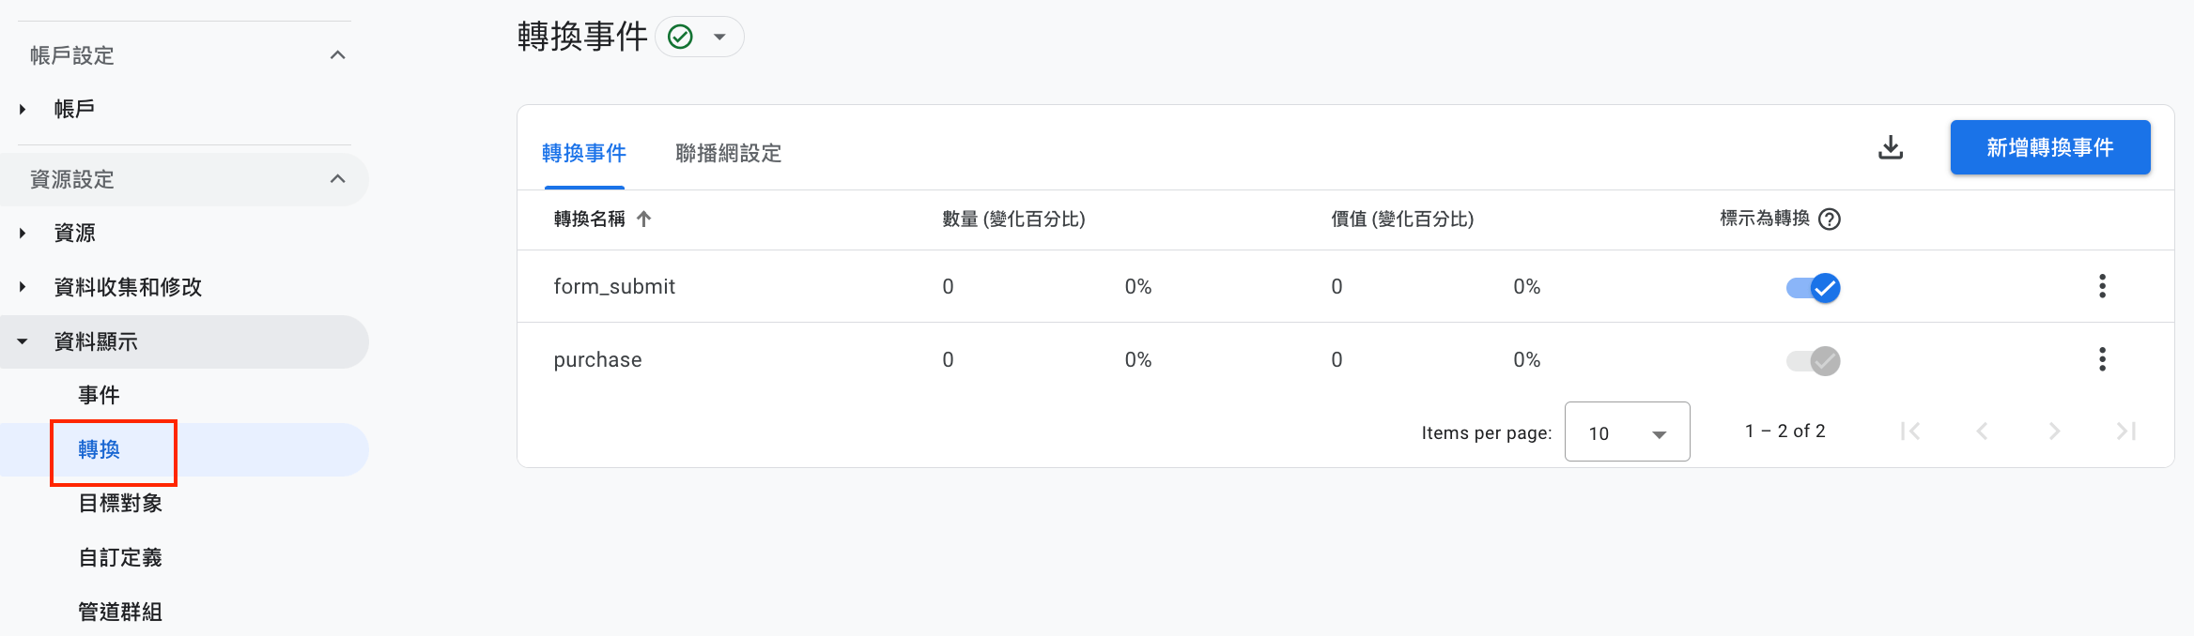Image resolution: width=2194 pixels, height=636 pixels.
Task: Open the form_submit row three-dot menu
Action: pyautogui.click(x=2102, y=286)
